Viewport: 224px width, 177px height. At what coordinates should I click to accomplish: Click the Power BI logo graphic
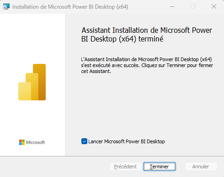point(32,82)
